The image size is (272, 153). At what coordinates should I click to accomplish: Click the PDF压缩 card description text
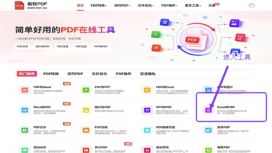click(x=111, y=132)
